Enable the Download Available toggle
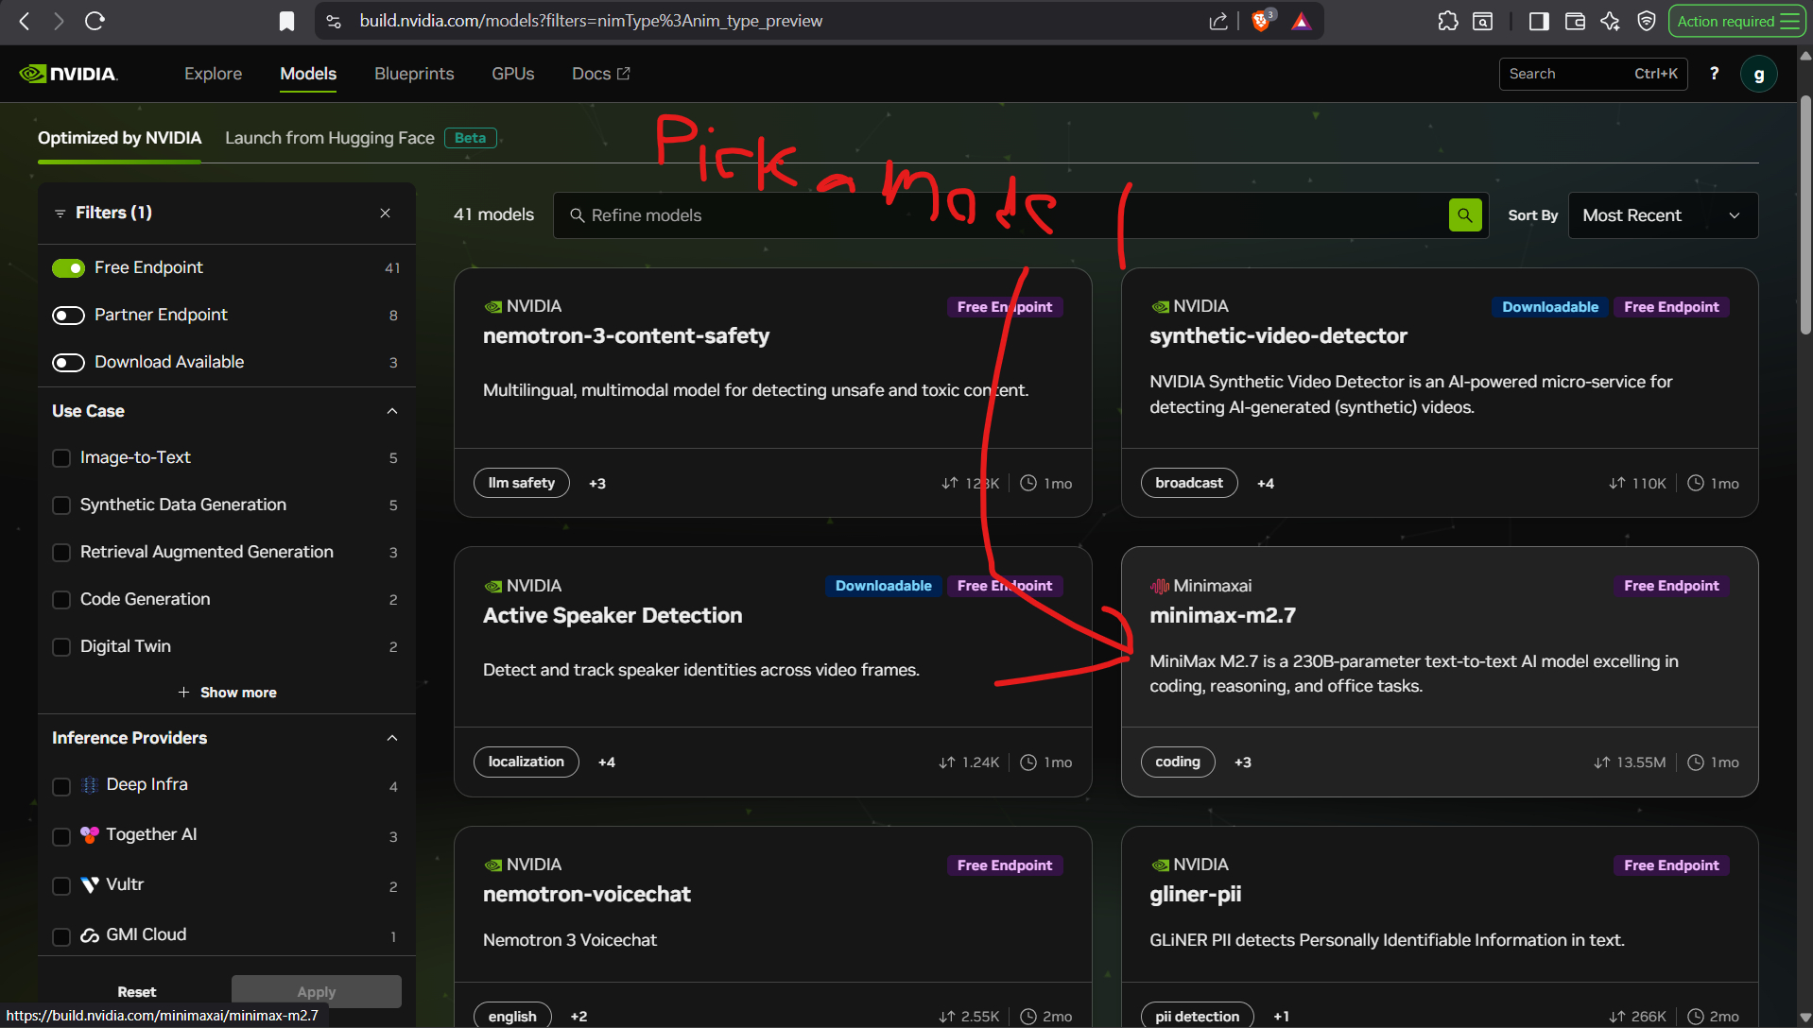Viewport: 1813px width, 1028px height. (68, 363)
